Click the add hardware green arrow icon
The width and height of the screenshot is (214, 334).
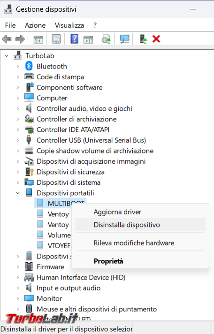(143, 39)
